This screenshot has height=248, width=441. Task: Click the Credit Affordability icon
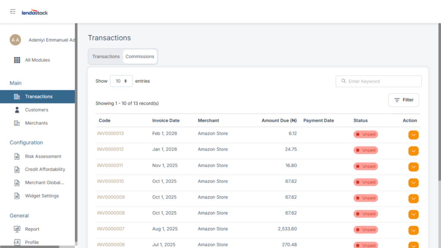click(x=17, y=170)
